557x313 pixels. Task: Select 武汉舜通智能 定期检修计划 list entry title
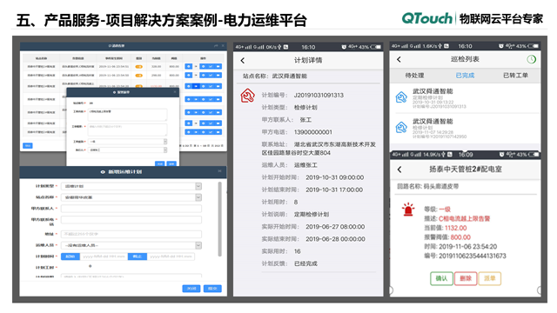tap(433, 91)
